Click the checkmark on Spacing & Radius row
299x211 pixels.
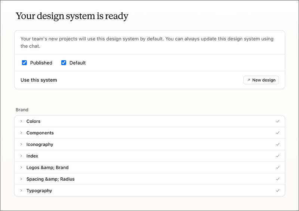(278, 179)
